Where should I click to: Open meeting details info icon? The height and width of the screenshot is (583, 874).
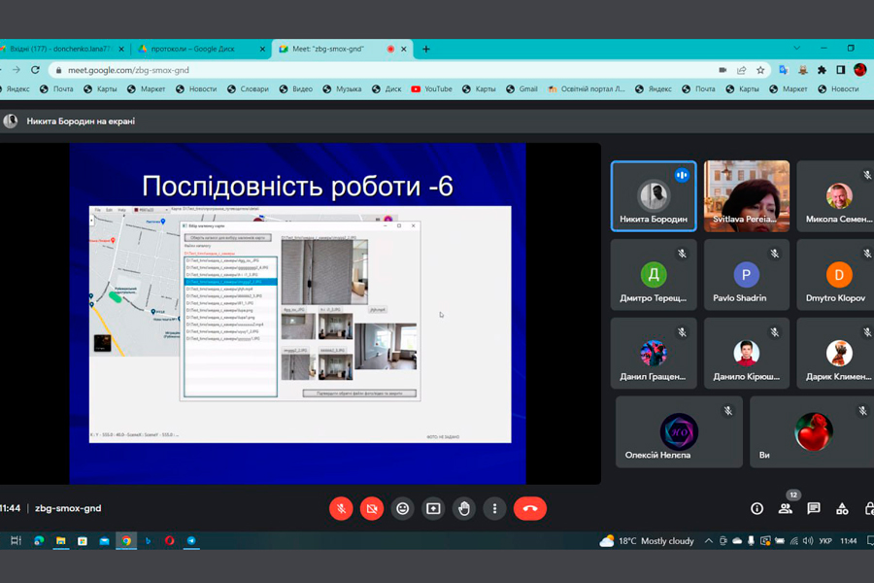click(x=756, y=508)
